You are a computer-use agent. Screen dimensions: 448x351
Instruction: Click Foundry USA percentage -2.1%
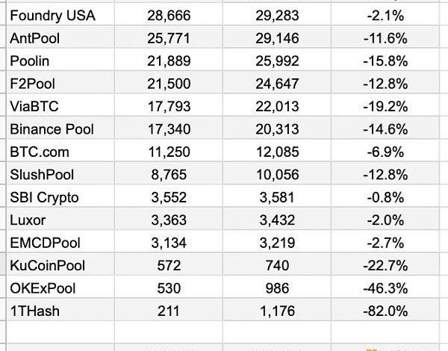pyautogui.click(x=385, y=15)
